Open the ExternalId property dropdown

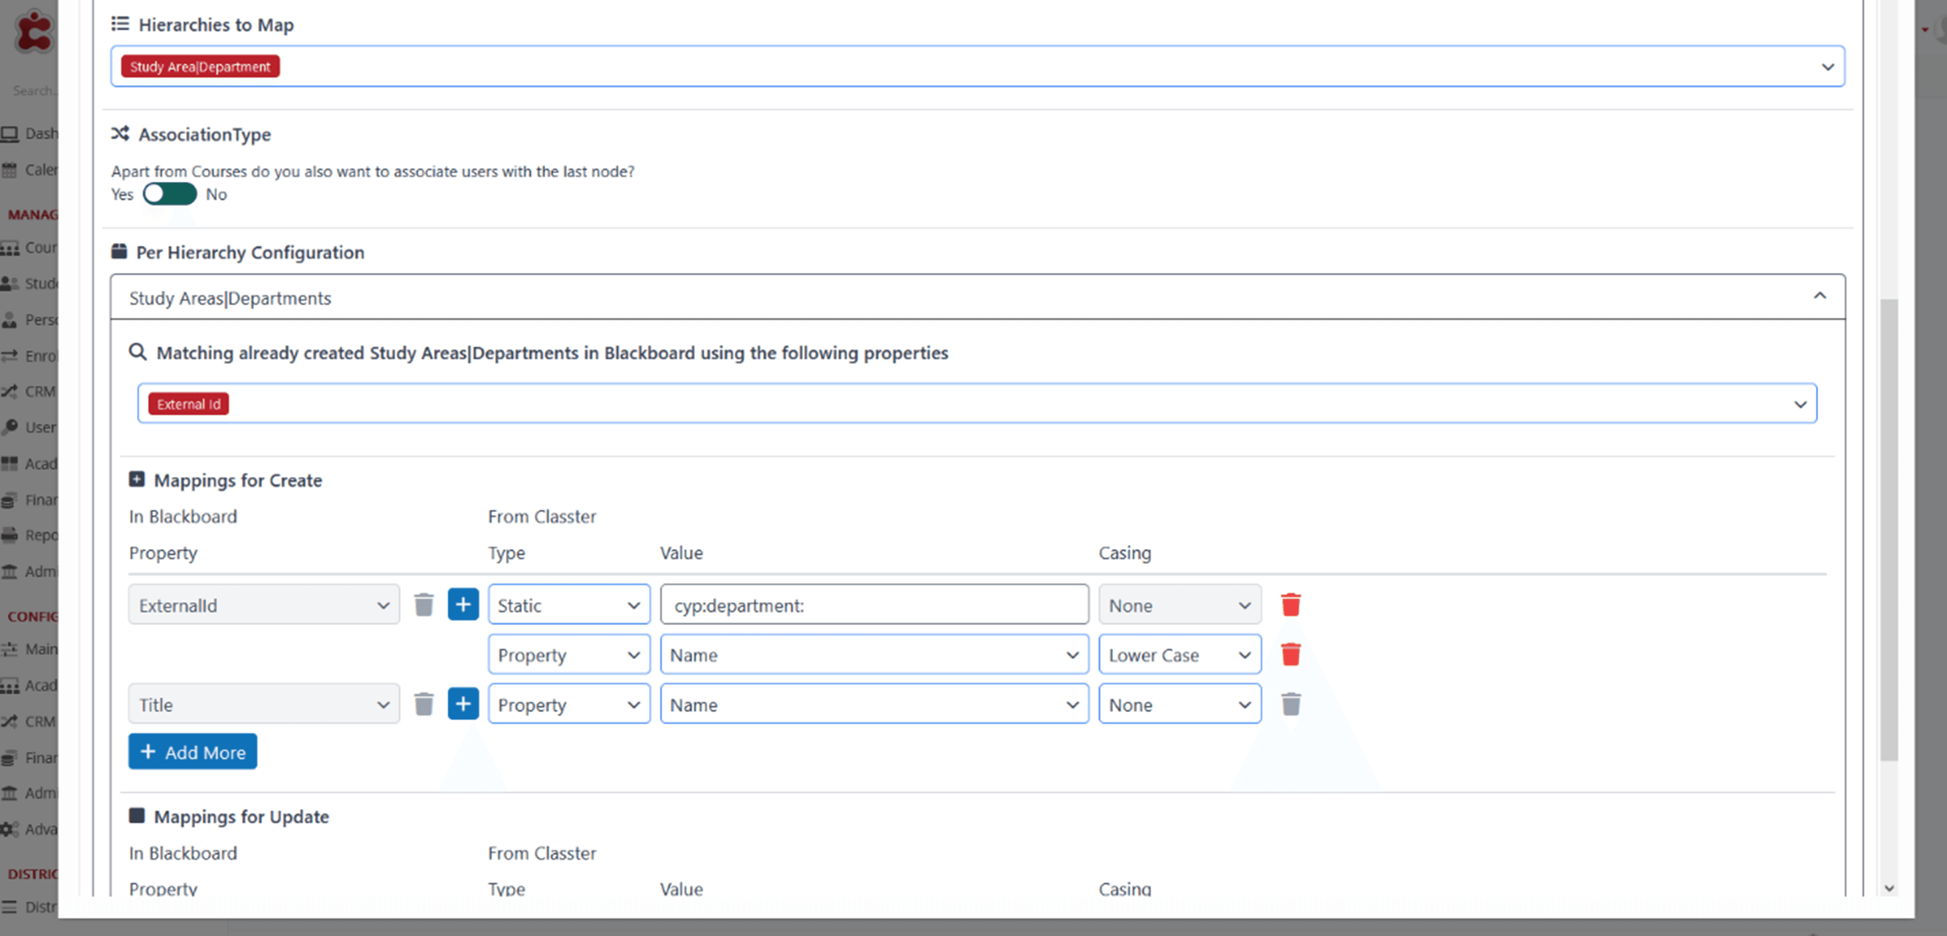[x=263, y=605]
